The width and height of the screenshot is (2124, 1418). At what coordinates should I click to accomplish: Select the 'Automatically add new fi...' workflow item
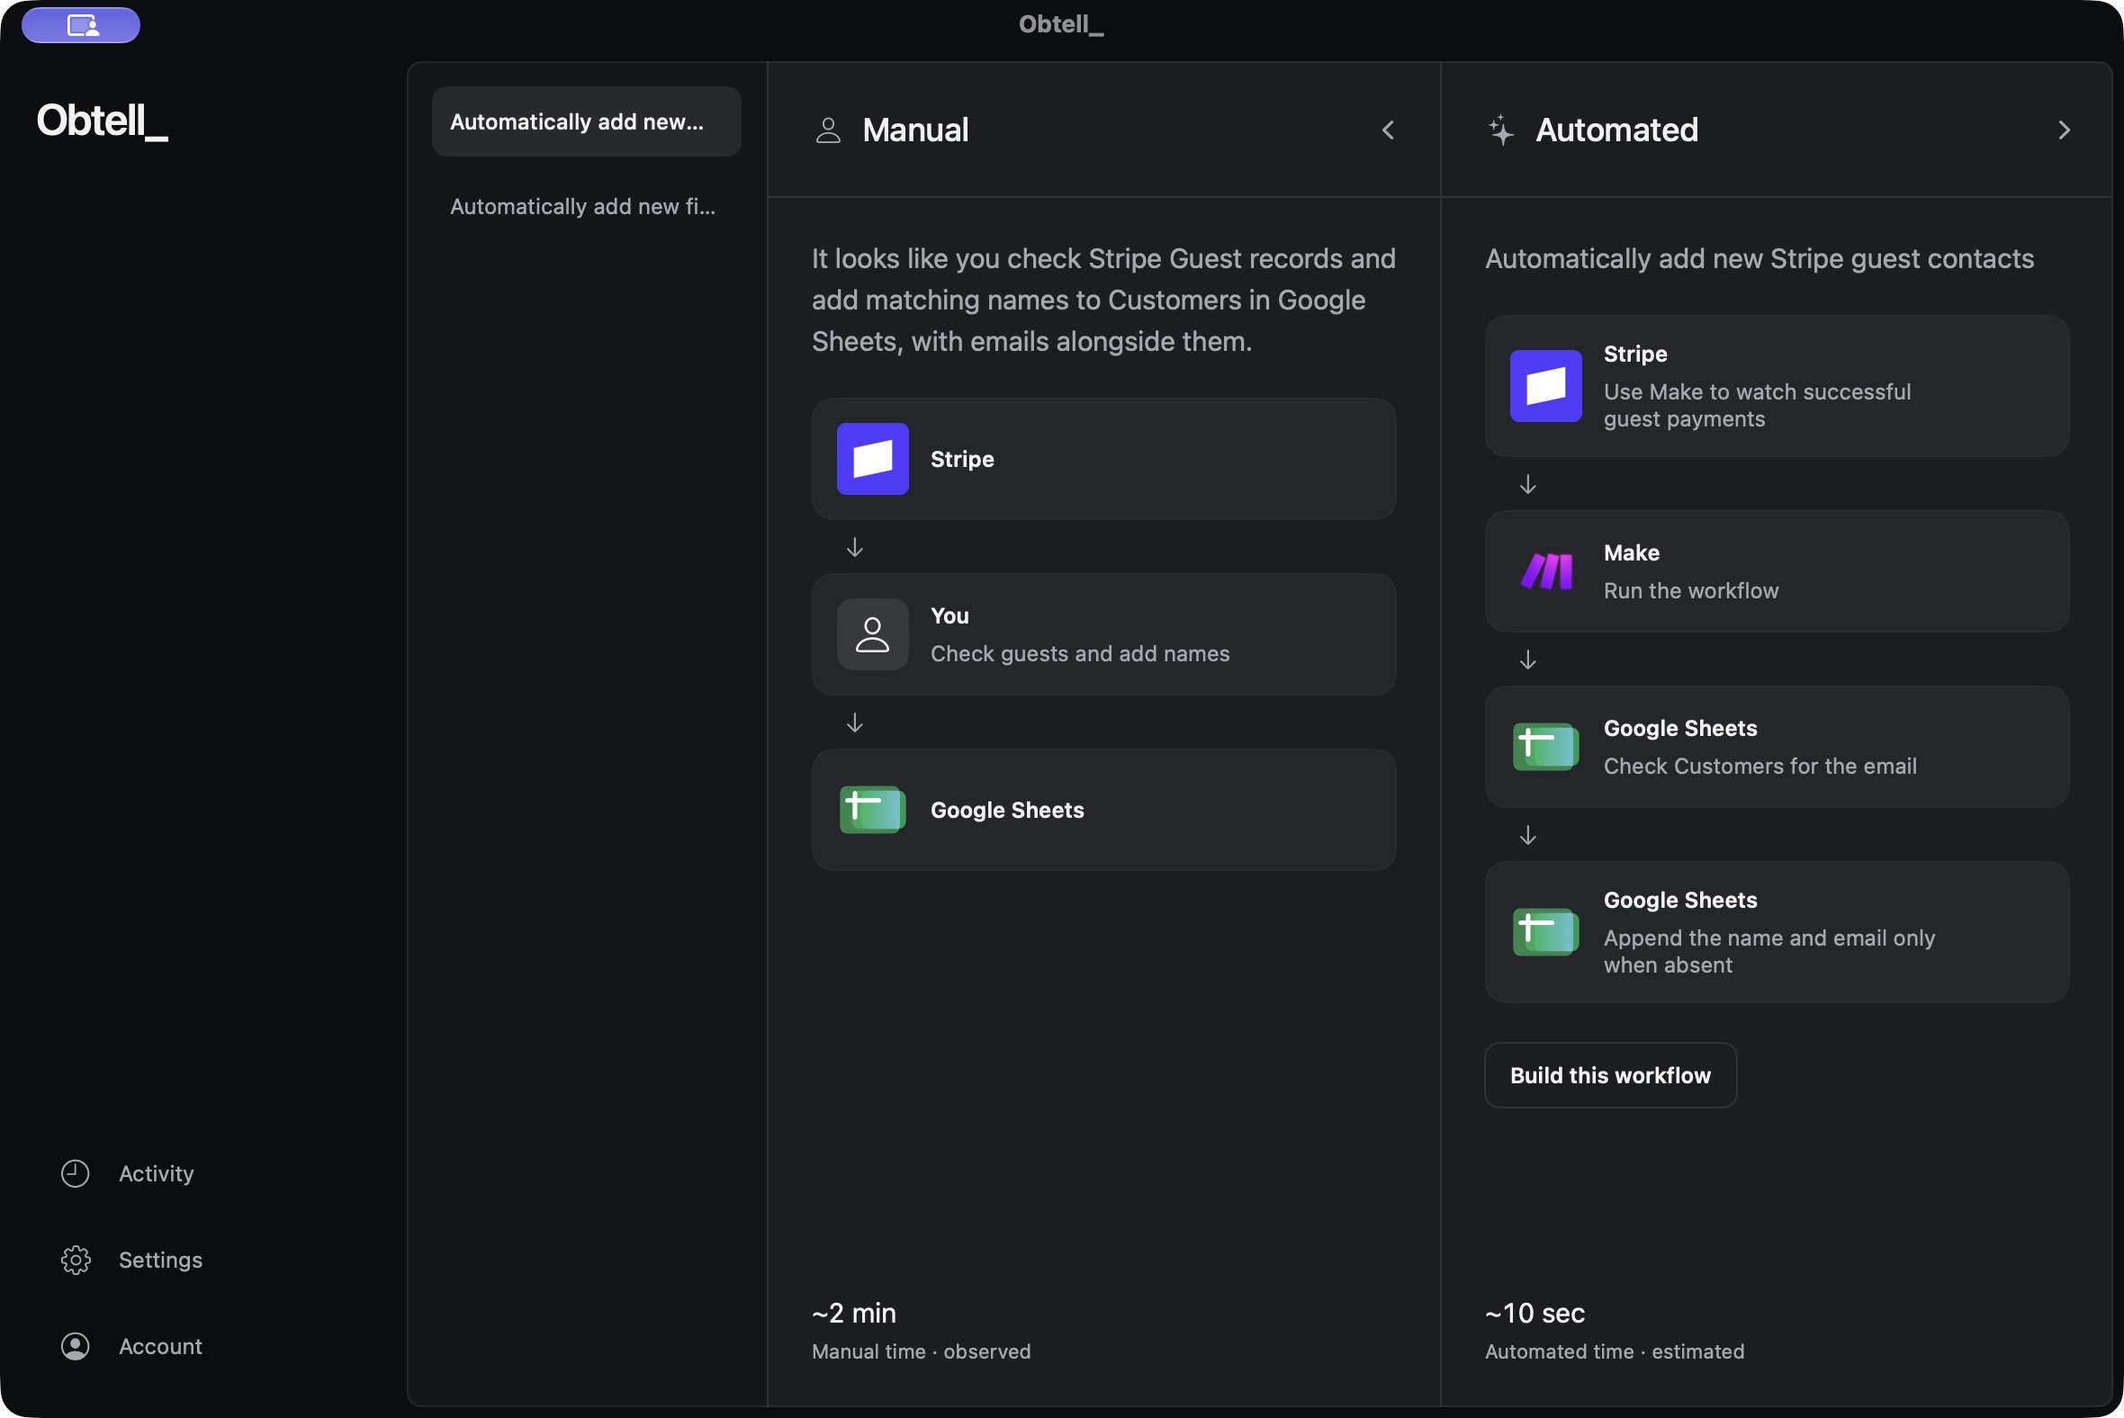pos(586,206)
